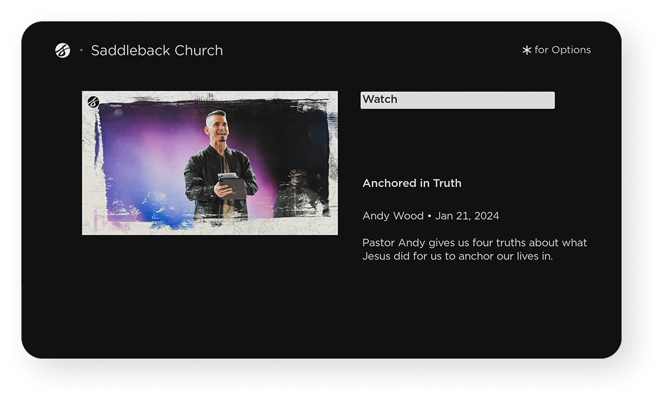This screenshot has width=665, height=402.
Task: Click the speaker name Andy Wood
Action: click(393, 216)
